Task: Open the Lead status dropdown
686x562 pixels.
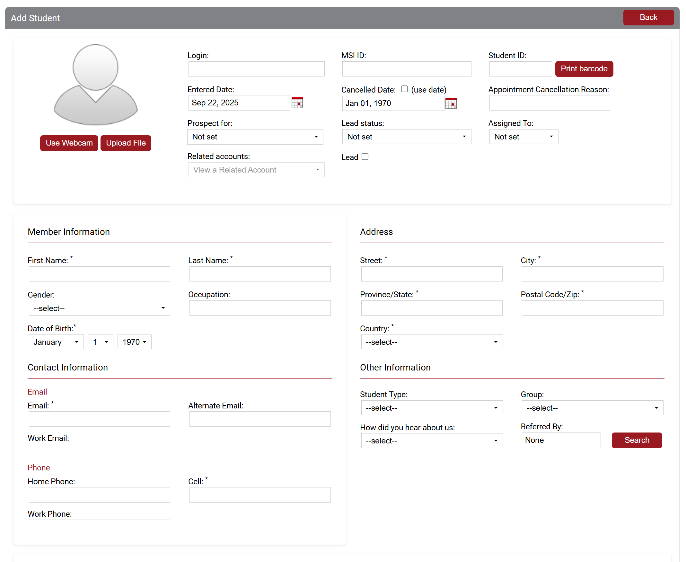Action: (406, 137)
